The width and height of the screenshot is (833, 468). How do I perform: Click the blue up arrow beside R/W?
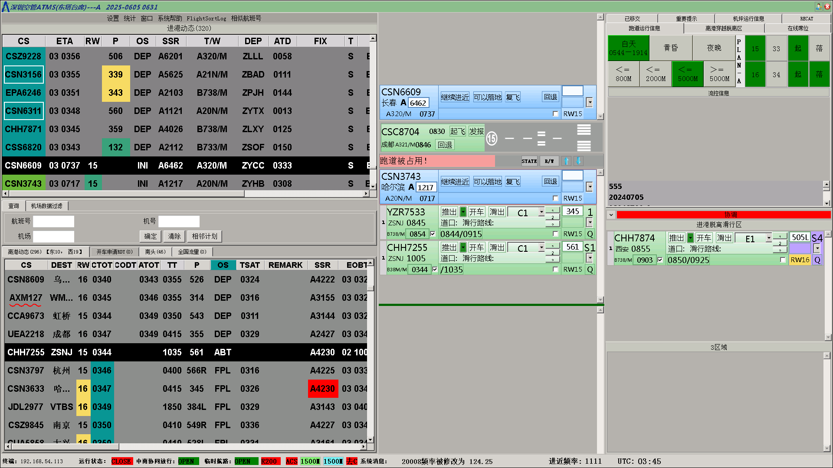[x=566, y=161]
